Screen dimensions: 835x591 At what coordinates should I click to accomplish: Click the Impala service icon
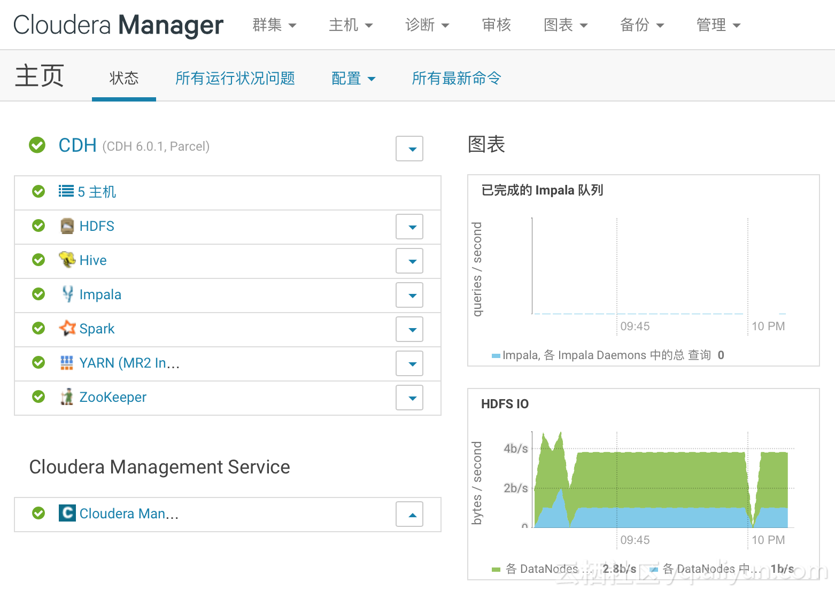[67, 294]
